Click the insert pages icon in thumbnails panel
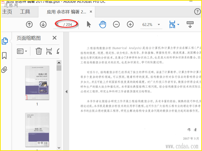The height and width of the screenshot is (151, 202). 49,51
